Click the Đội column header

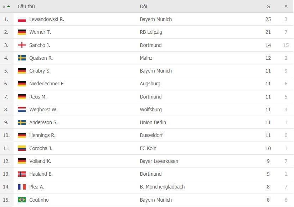144,6
